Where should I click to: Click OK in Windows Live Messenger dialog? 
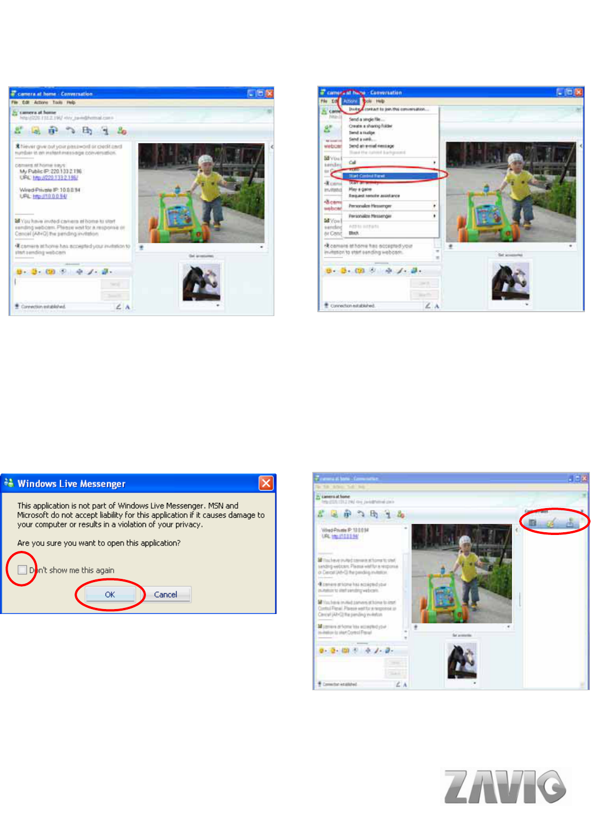click(x=110, y=595)
